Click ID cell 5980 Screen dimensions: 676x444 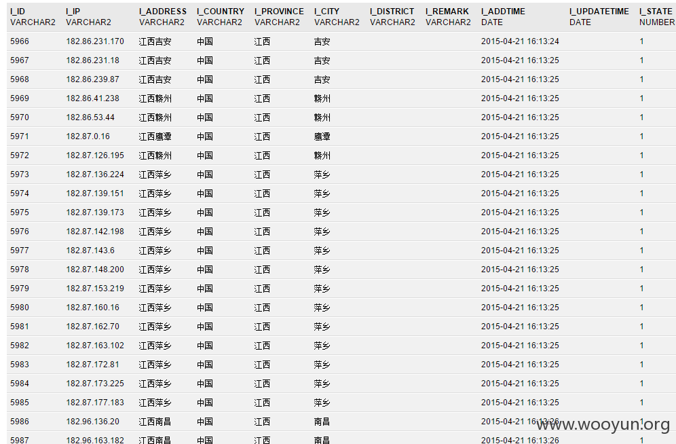[20, 308]
